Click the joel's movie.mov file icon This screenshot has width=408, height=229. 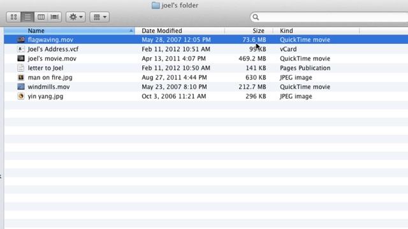point(21,59)
